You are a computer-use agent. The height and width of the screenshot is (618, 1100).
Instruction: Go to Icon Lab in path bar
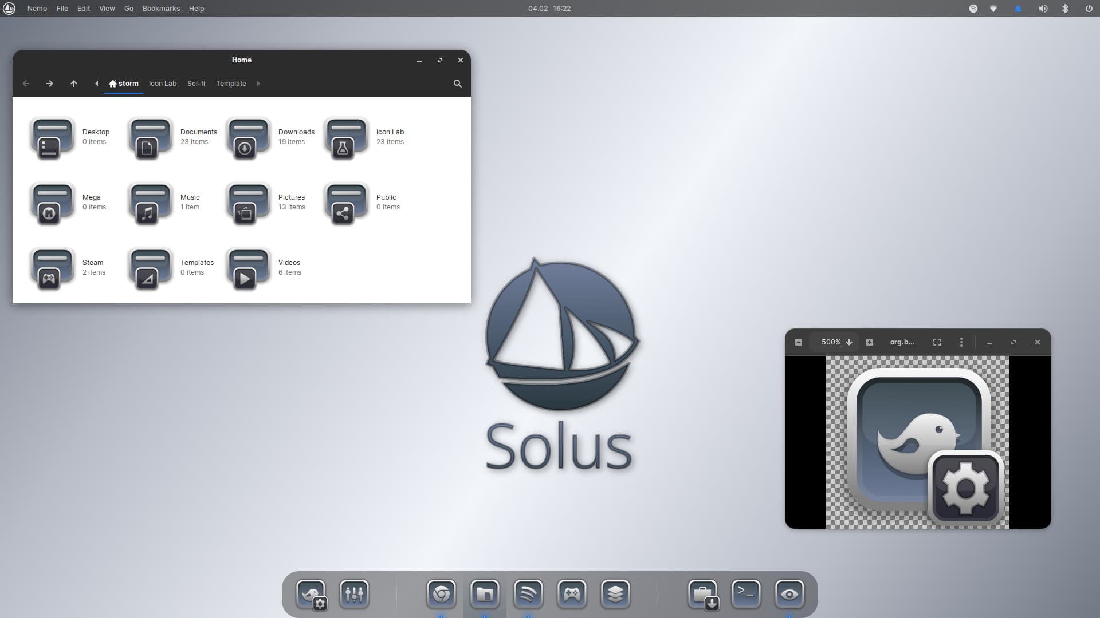(x=163, y=84)
